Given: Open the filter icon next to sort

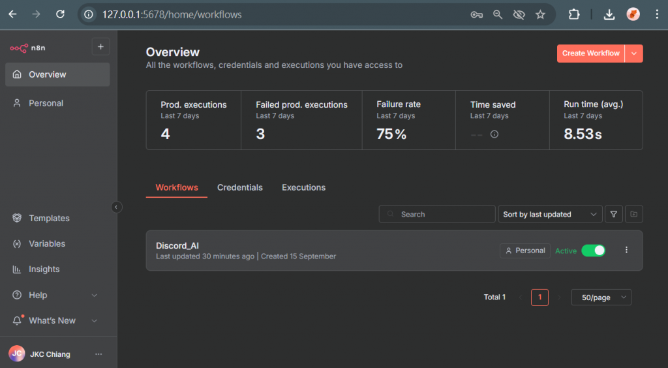Looking at the screenshot, I should (614, 214).
